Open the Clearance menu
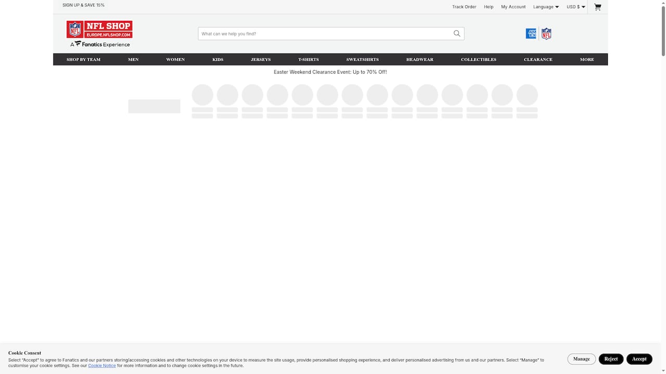The width and height of the screenshot is (666, 374). point(538,59)
